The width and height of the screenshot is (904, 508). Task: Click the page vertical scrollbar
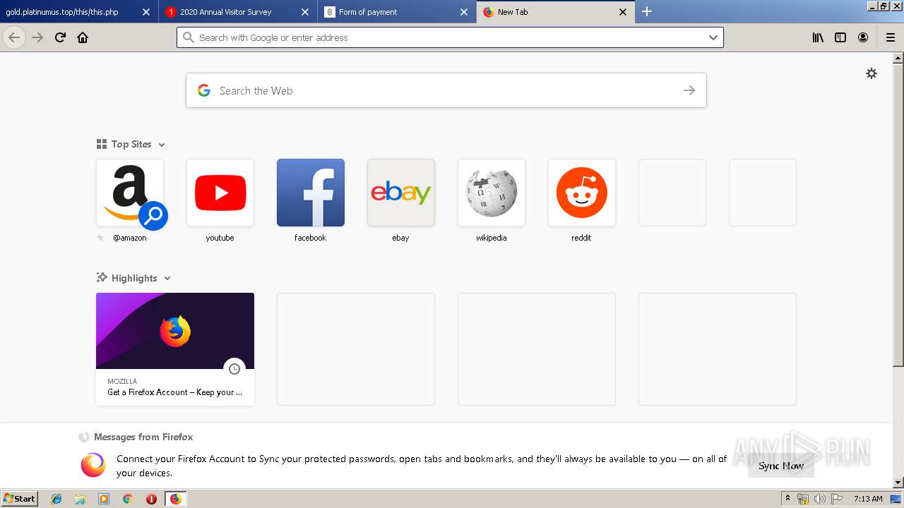pyautogui.click(x=898, y=215)
